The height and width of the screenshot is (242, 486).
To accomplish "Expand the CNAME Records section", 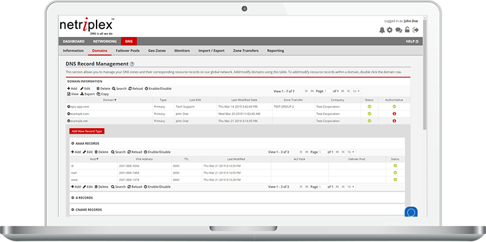I will point(73,210).
